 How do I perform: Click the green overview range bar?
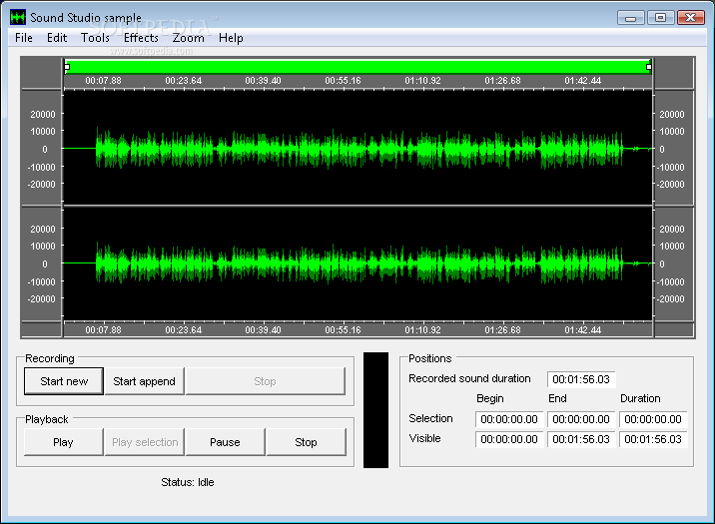(x=357, y=67)
